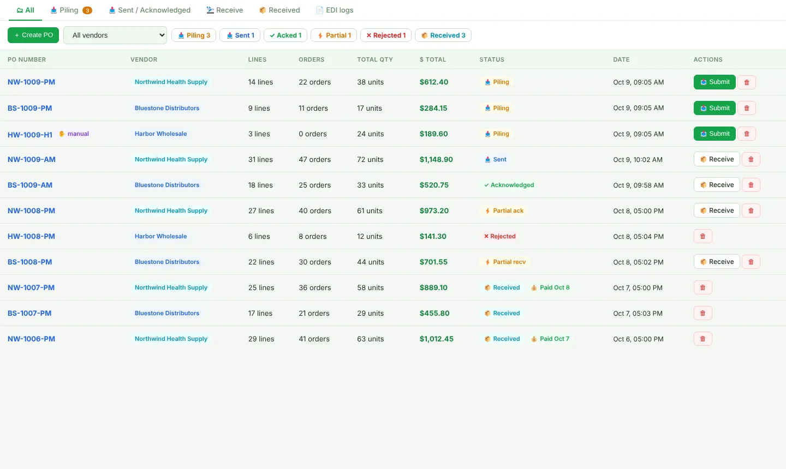This screenshot has width=786, height=469.
Task: Switch to the Received tab
Action: tap(279, 10)
